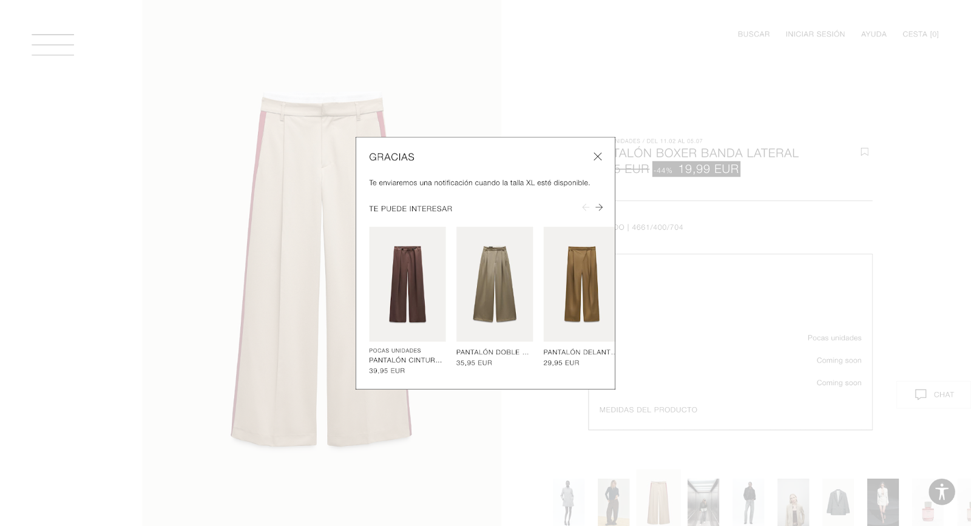The height and width of the screenshot is (526, 971).
Task: Open the AYUDA help link
Action: click(x=874, y=34)
